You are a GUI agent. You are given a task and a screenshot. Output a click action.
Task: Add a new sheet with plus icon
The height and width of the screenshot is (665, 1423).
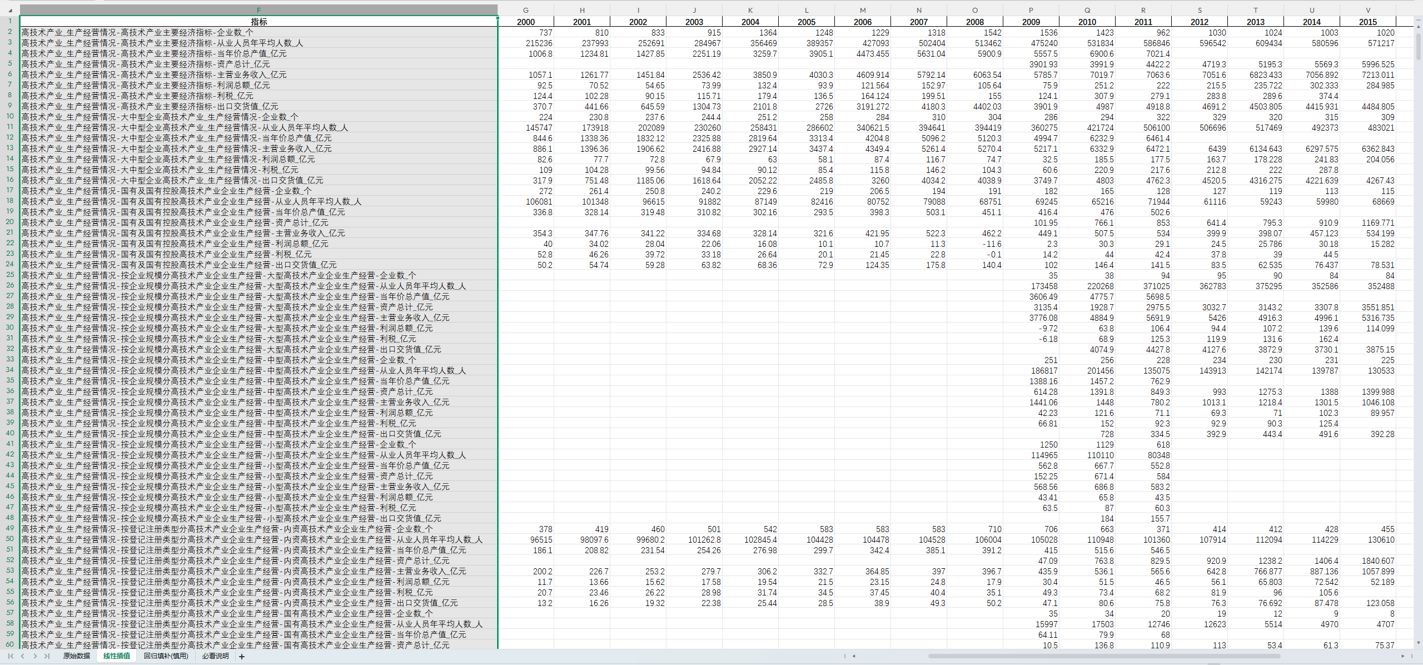242,657
